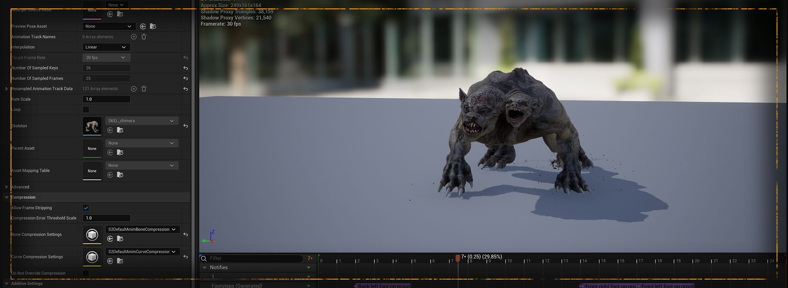This screenshot has height=288, width=788.
Task: Browse to SKEL_chimera skeleton in Content Browser
Action: point(120,130)
